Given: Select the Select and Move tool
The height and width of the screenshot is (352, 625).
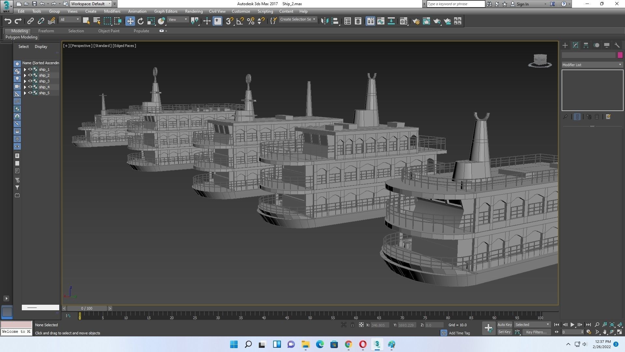Looking at the screenshot, I should point(130,21).
